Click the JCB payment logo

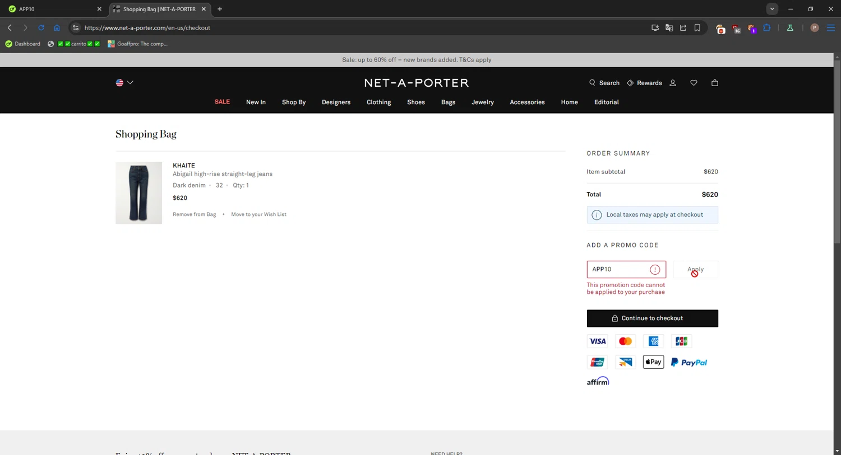681,341
